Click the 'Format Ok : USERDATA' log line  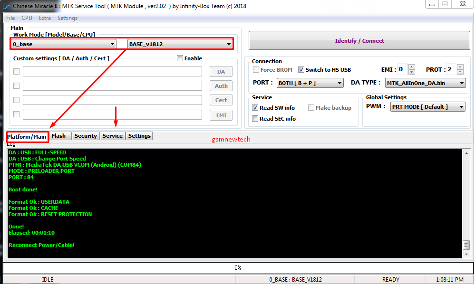click(39, 202)
